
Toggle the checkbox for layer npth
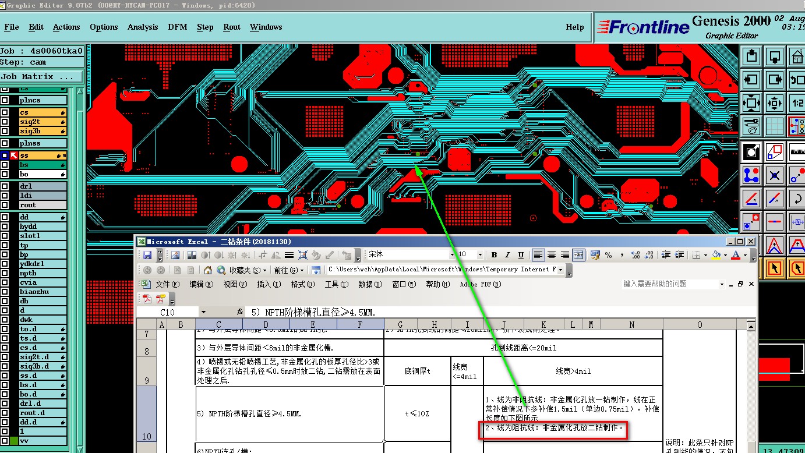5,273
